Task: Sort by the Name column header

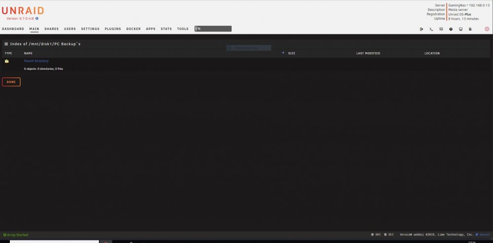Action: click(x=28, y=53)
